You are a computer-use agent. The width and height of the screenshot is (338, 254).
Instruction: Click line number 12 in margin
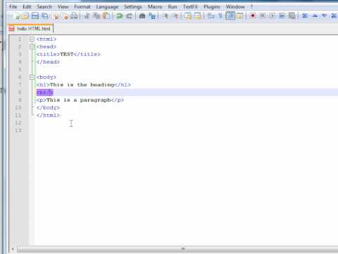click(x=18, y=123)
